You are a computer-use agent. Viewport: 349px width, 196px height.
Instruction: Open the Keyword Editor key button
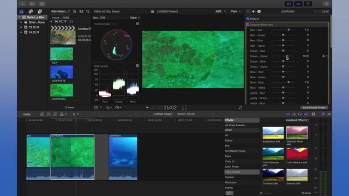pyautogui.click(x=32, y=4)
